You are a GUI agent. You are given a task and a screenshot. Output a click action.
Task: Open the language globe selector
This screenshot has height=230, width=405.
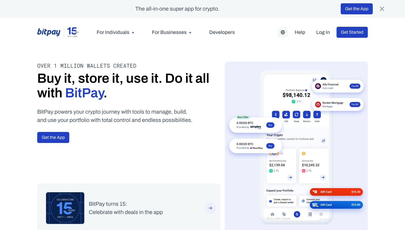[283, 32]
